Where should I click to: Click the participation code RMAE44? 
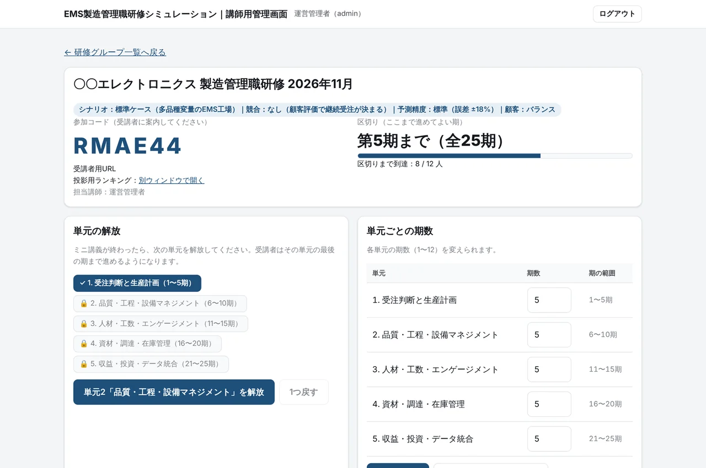click(x=127, y=146)
